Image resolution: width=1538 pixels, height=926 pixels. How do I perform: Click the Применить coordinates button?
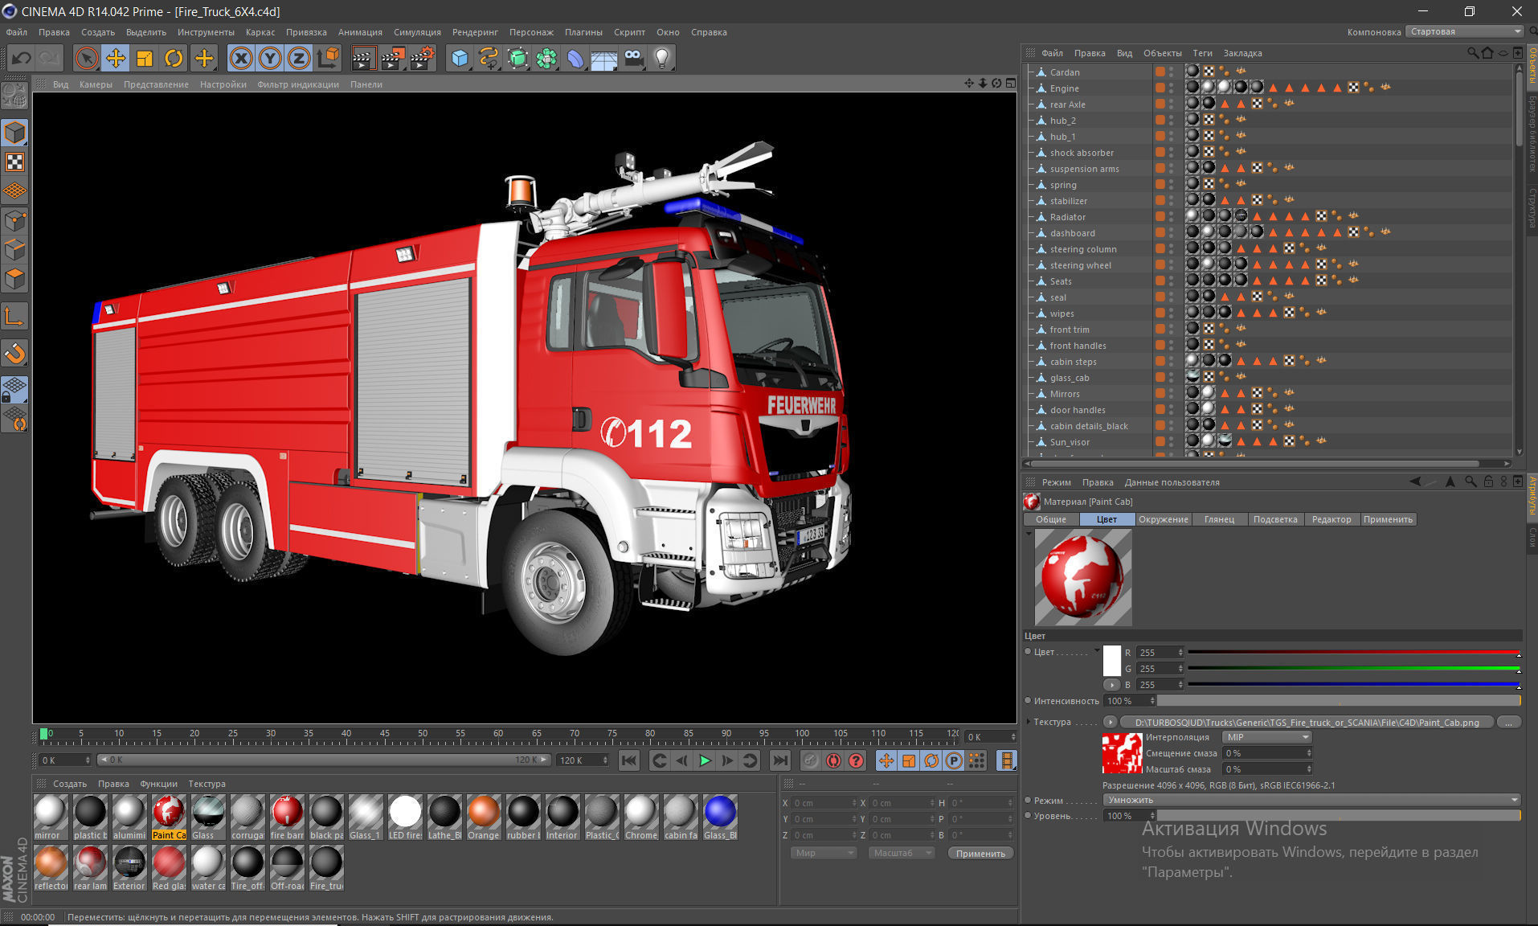(980, 854)
